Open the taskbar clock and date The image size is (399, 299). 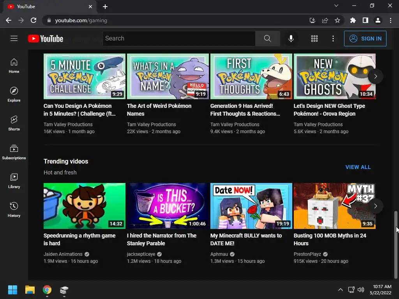pyautogui.click(x=381, y=290)
